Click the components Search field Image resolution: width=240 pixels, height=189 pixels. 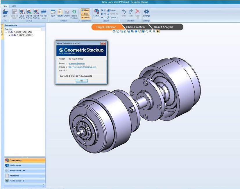tap(27, 29)
